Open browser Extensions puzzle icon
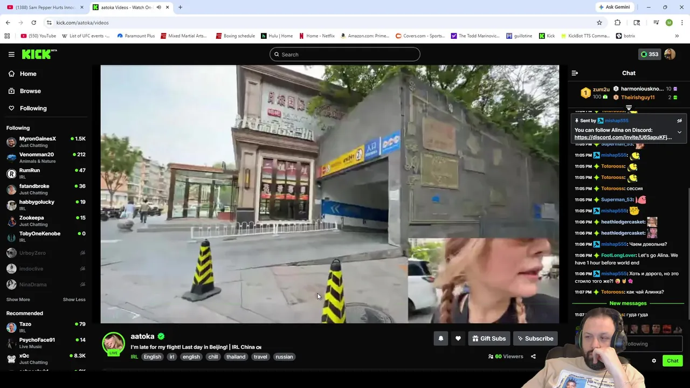Image resolution: width=690 pixels, height=388 pixels. (x=617, y=23)
